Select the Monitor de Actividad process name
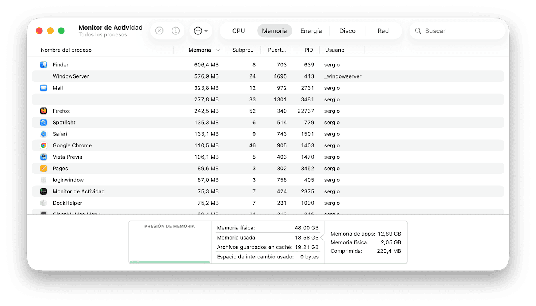Screen dimensions: 536x306 pyautogui.click(x=78, y=191)
